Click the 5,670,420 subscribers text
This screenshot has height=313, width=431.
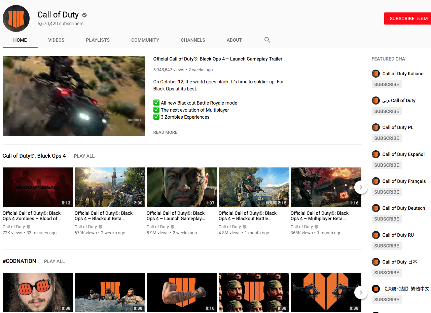click(x=61, y=24)
